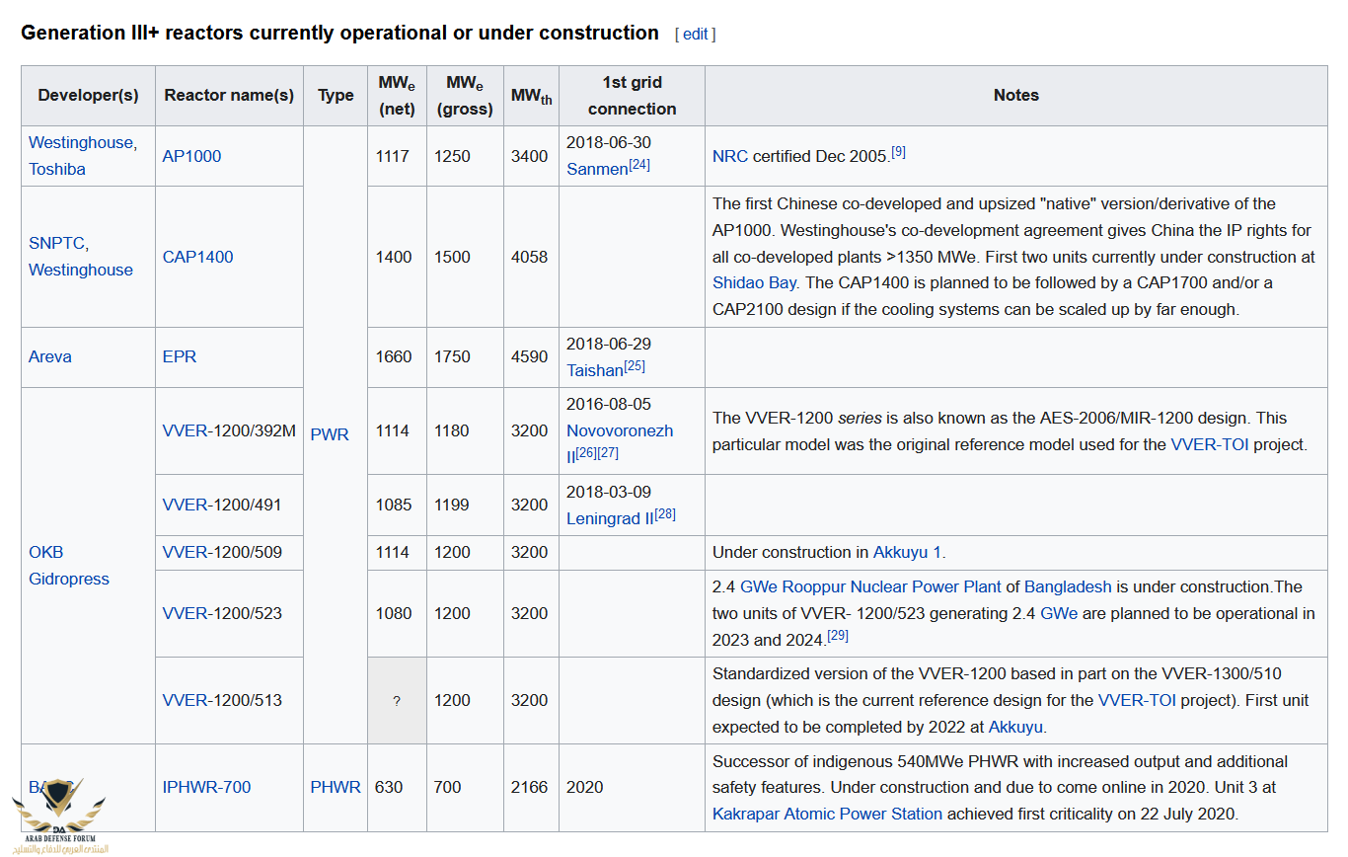Image resolution: width=1348 pixels, height=857 pixels.
Task: Click the edit link beside section heading
Action: (x=695, y=35)
